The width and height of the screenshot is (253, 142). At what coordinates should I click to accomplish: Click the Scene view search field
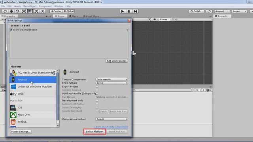[191, 19]
